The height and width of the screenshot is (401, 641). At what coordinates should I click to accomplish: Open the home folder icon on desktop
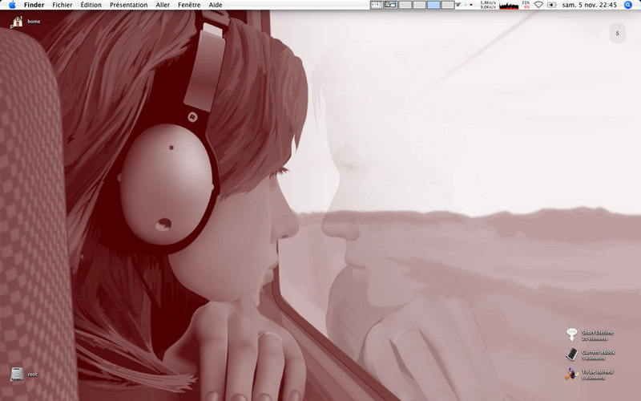[17, 22]
